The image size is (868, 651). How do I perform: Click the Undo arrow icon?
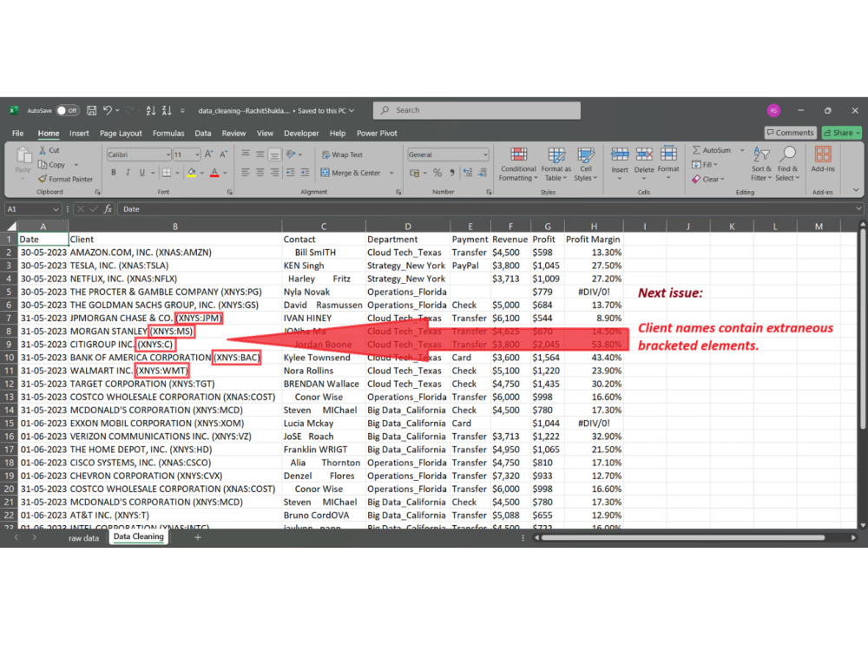(x=108, y=111)
